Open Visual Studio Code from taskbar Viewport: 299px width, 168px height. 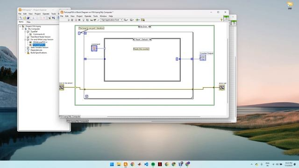(x=146, y=164)
